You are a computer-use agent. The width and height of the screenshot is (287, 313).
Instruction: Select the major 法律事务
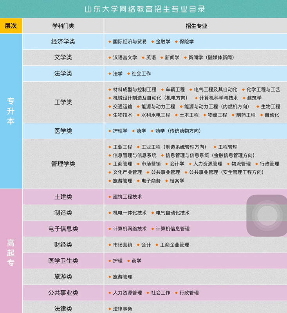tap(123, 309)
